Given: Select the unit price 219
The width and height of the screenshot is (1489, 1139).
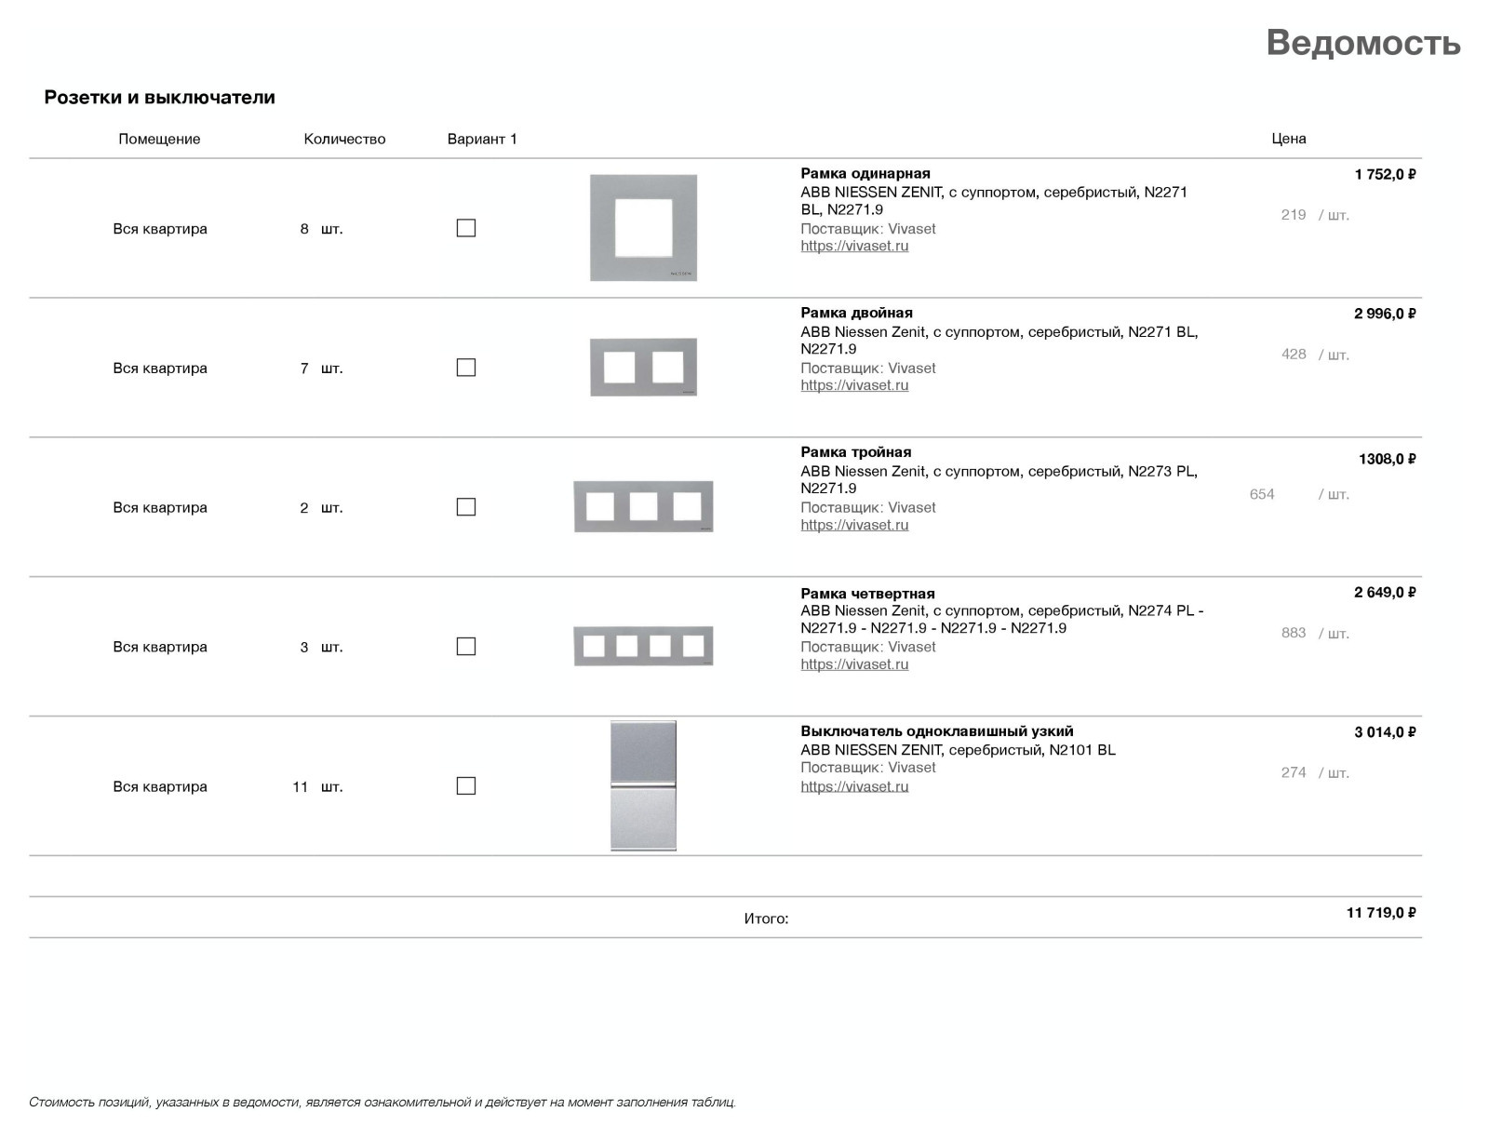Looking at the screenshot, I should click(1294, 215).
